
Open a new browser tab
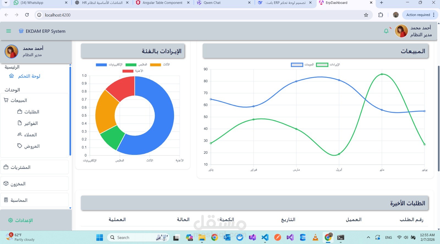coord(381,3)
